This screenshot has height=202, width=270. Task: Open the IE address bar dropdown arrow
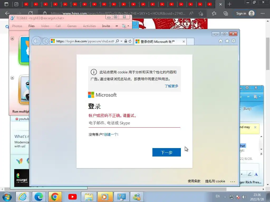click(121, 41)
